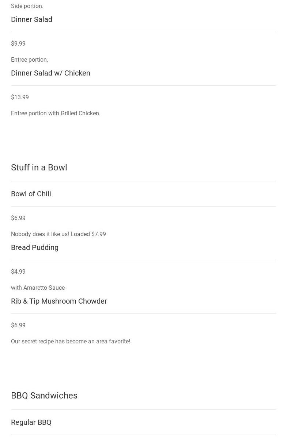Click the BBQ Sandwiches section heading
The width and height of the screenshot is (287, 439).
44,396
